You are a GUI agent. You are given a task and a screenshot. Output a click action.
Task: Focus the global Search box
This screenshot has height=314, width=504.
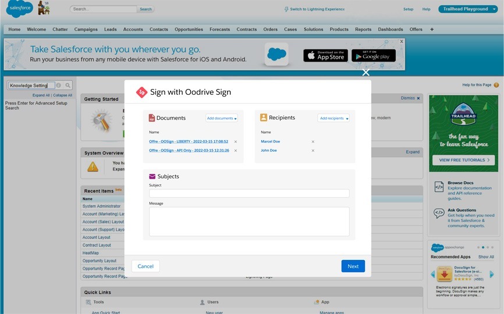coord(104,9)
